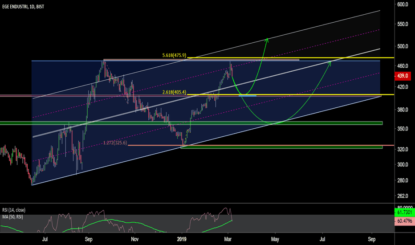Click the red 439.0 current price tag
The image size is (415, 245).
tap(403, 76)
